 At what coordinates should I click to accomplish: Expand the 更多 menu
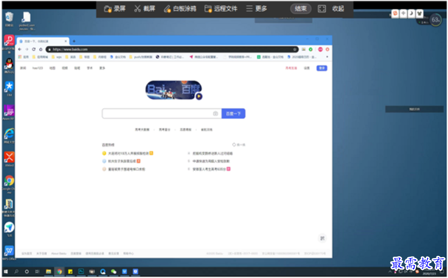coord(256,8)
